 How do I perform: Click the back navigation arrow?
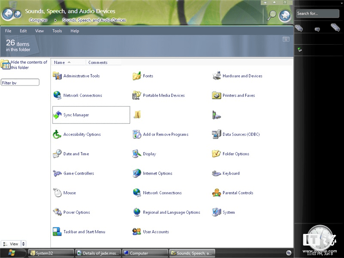click(7, 13)
